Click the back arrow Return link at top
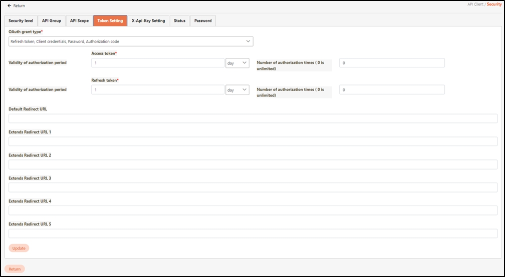 pos(16,6)
